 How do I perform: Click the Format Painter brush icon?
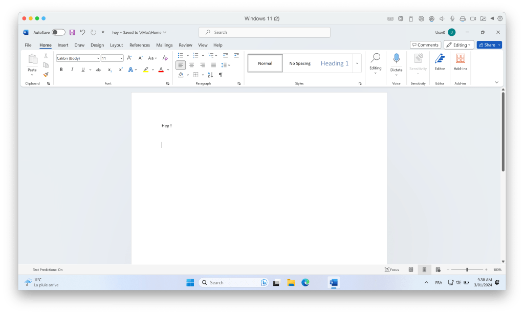point(46,74)
